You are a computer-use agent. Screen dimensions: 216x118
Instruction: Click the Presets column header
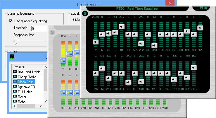[26, 67]
